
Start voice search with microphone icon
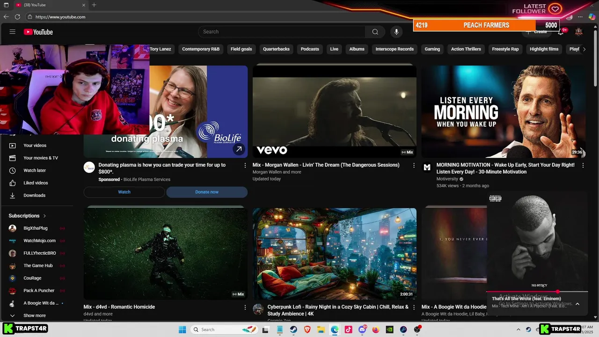[396, 32]
